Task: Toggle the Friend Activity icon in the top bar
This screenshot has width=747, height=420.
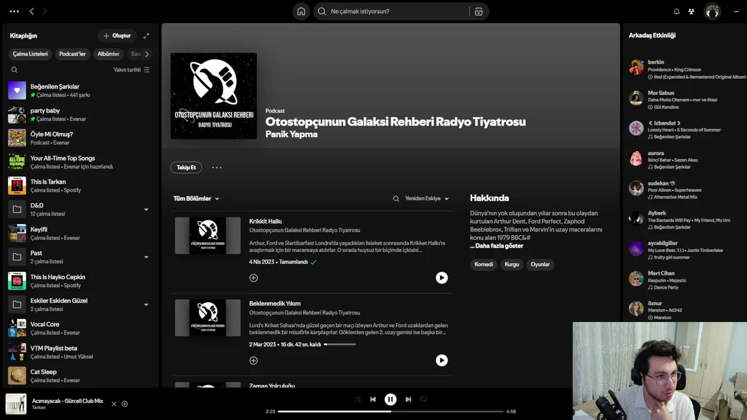Action: click(x=692, y=11)
